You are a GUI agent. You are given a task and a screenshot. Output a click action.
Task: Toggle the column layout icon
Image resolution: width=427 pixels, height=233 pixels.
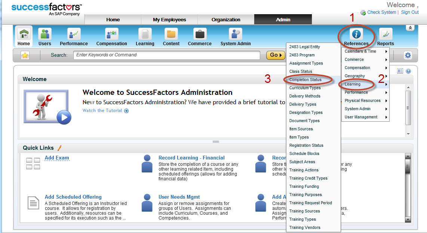tap(400, 71)
